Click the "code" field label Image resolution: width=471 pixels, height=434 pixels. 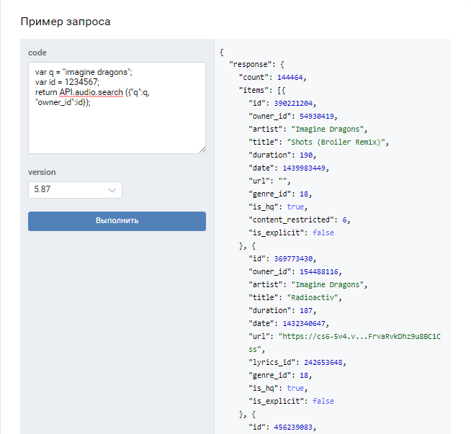coord(37,53)
